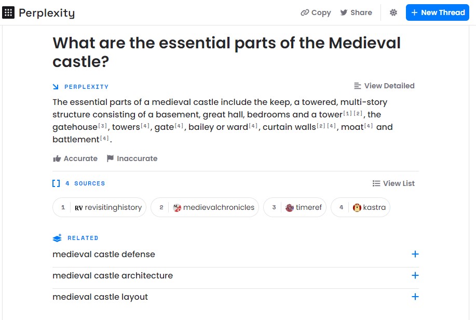This screenshot has width=476, height=320.
Task: Switch to View Detailed answer
Action: point(384,86)
